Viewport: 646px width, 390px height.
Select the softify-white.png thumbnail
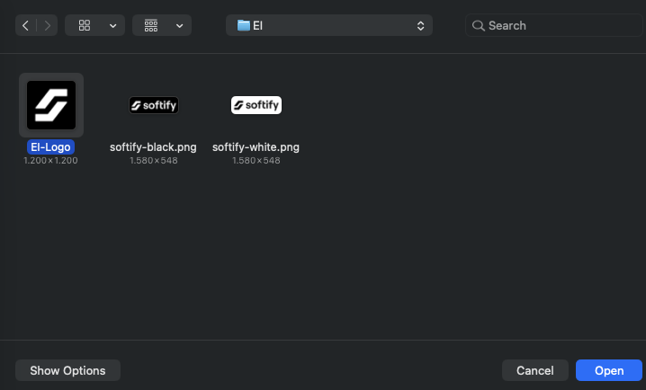point(256,105)
